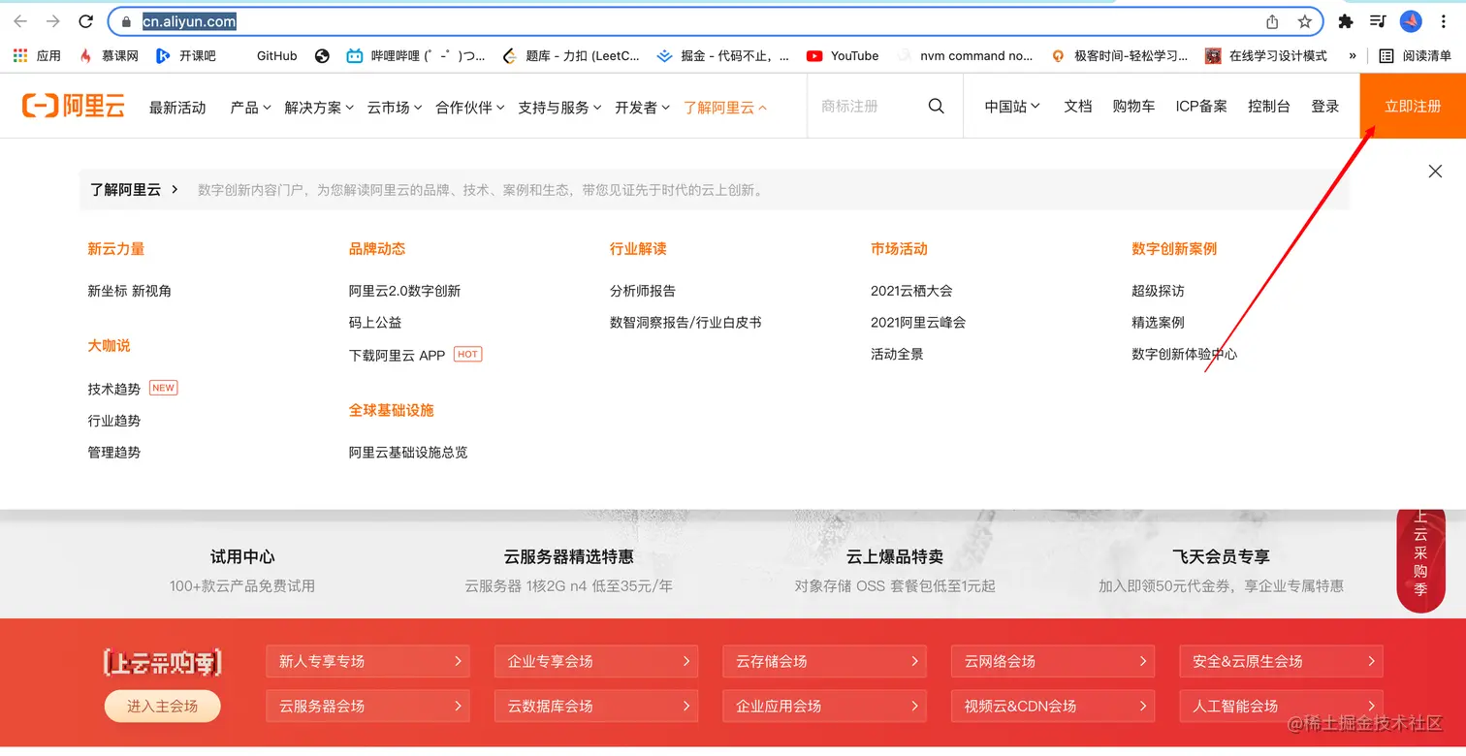Show more bookmarks with double chevron
Image resolution: width=1466 pixels, height=756 pixels.
(x=1353, y=56)
